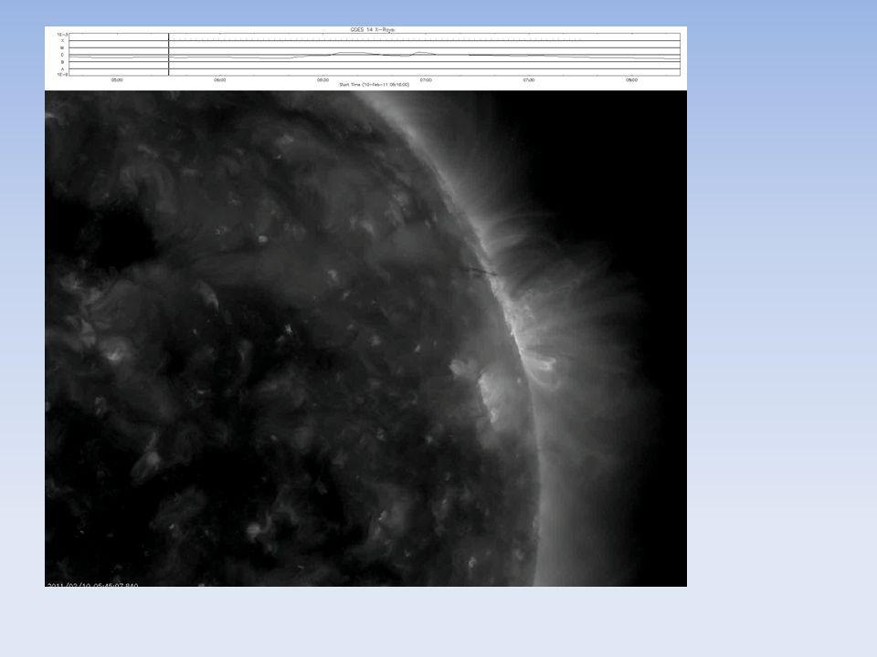The image size is (877, 657).
Task: Click the "Start Time (10-Feb-11)" axis label
Action: coord(375,84)
